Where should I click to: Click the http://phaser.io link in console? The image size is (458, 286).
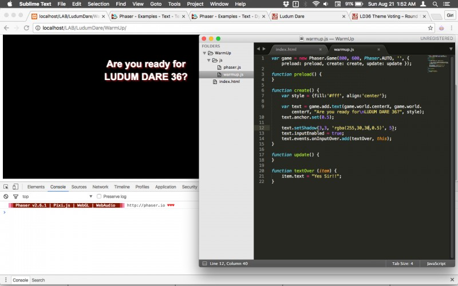[x=146, y=205]
